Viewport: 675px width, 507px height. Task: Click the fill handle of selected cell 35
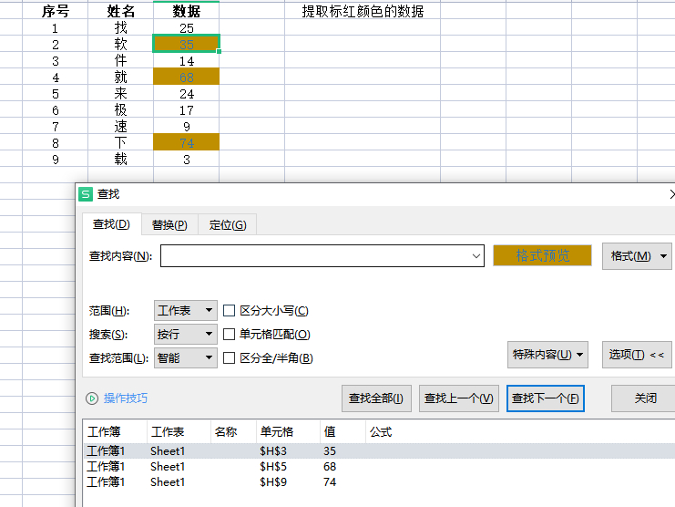pyautogui.click(x=220, y=51)
